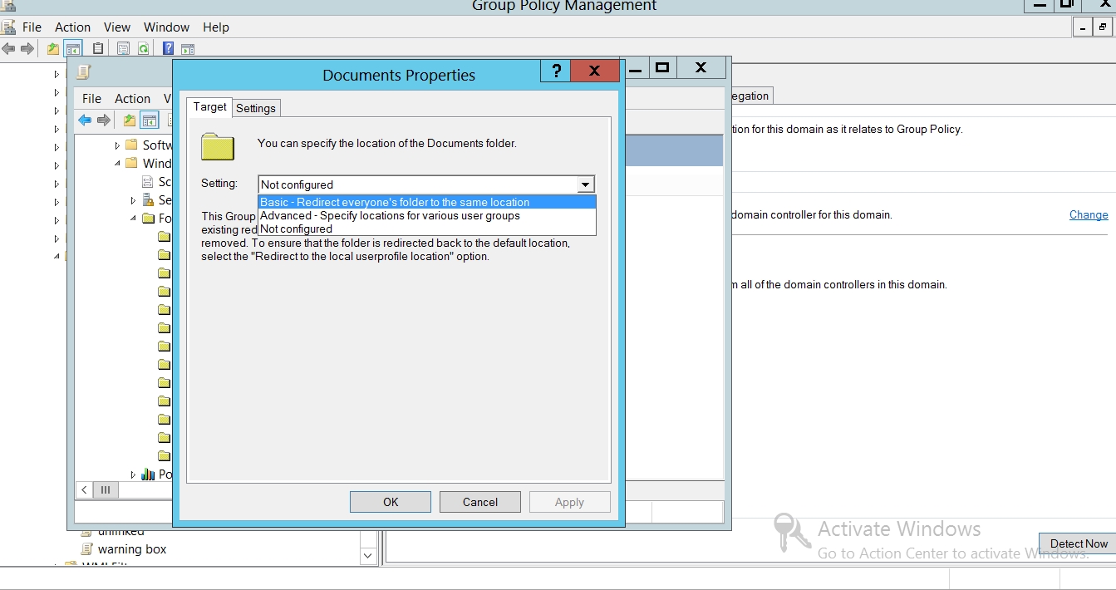The image size is (1116, 590).
Task: Click the Refresh icon in the main toolbar
Action: coord(143,49)
